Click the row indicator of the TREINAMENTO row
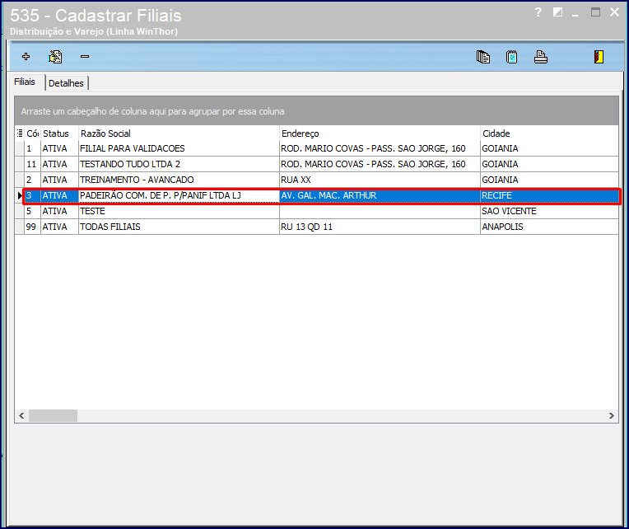Viewport: 629px width, 529px height. click(x=20, y=180)
